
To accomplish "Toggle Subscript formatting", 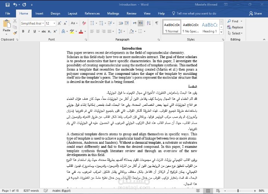I will [x=50, y=31].
